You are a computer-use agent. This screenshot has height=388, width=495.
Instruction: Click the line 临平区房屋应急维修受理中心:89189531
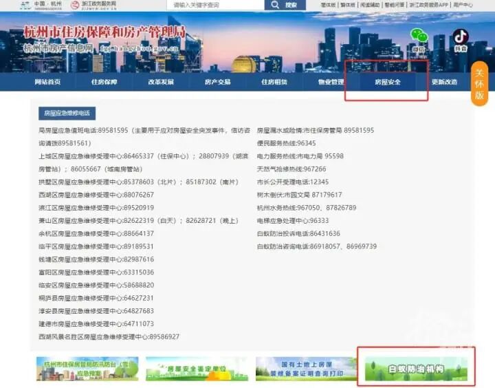pos(96,246)
